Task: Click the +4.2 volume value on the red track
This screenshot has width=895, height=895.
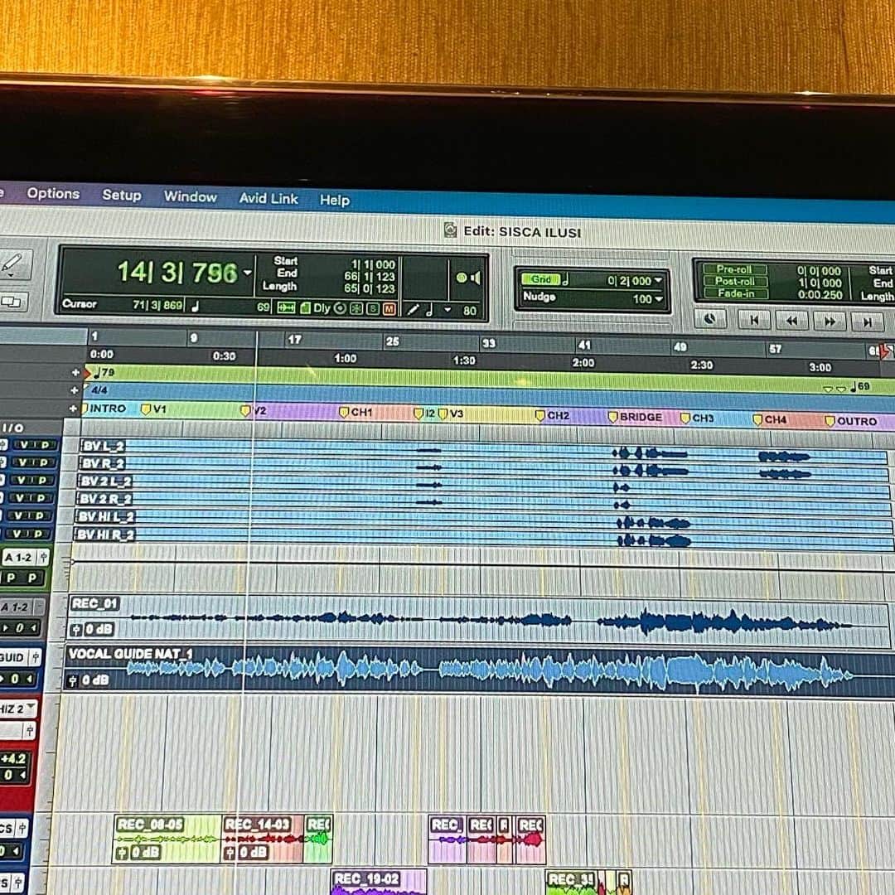Action: [13, 759]
